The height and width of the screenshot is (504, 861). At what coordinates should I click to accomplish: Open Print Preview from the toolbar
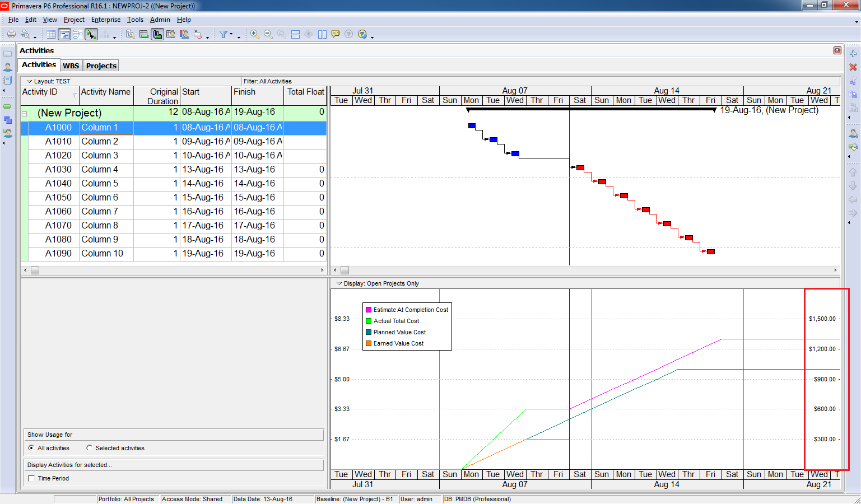pyautogui.click(x=25, y=34)
